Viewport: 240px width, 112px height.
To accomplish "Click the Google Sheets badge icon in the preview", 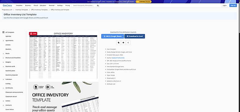I will tap(36, 87).
